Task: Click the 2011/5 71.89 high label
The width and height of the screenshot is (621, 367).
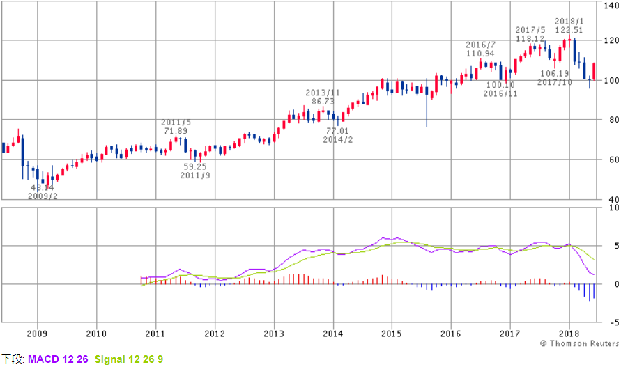Action: (176, 127)
